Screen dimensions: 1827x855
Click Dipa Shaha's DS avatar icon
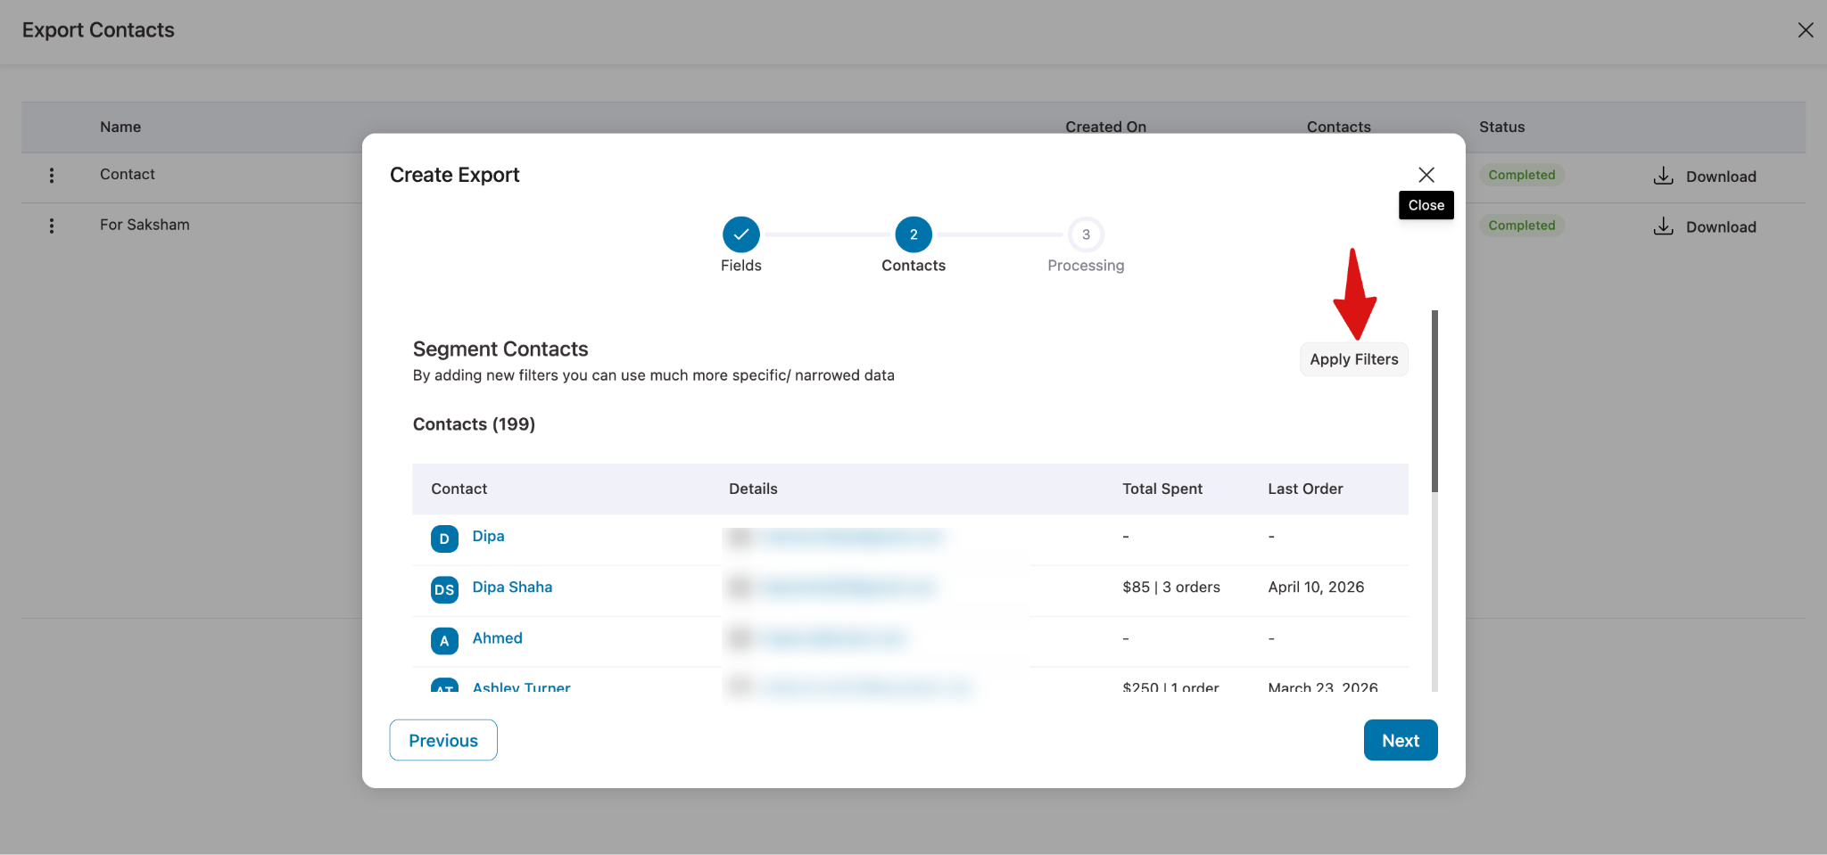pyautogui.click(x=443, y=589)
